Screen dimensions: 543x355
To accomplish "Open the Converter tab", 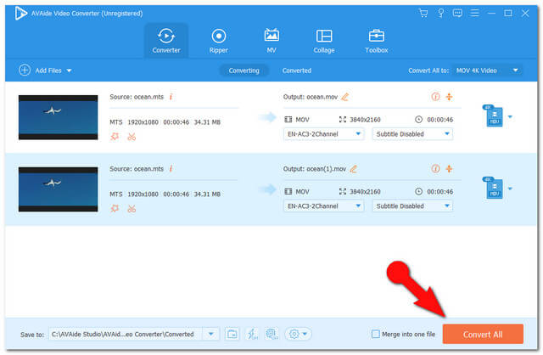I will coord(166,41).
